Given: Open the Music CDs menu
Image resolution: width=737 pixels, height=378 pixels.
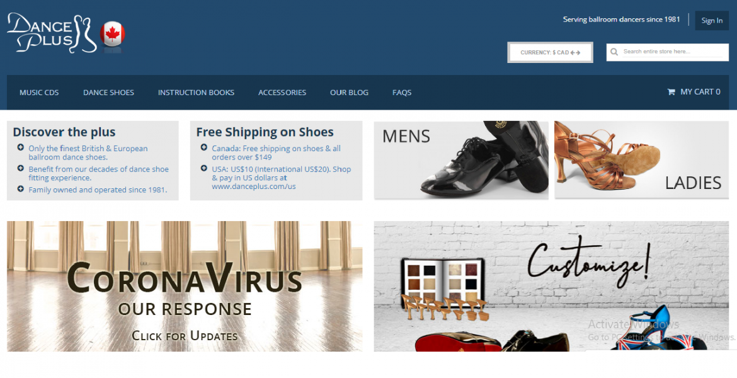Looking at the screenshot, I should 39,93.
